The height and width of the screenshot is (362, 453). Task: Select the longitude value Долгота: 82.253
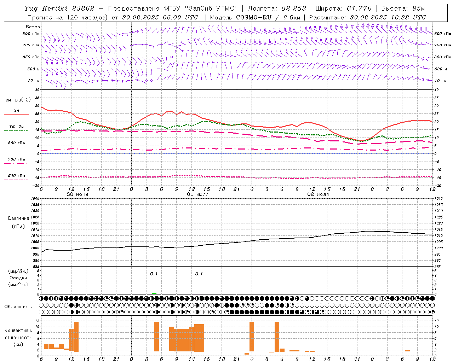(x=277, y=8)
